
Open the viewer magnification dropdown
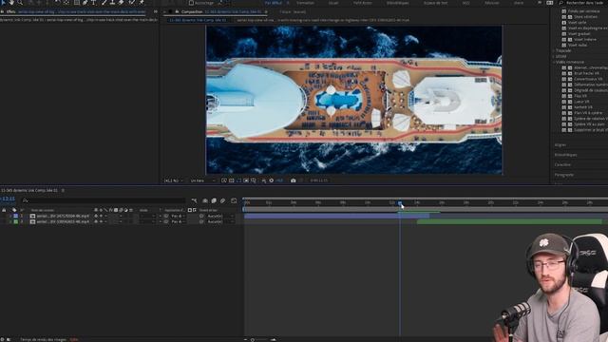[173, 180]
